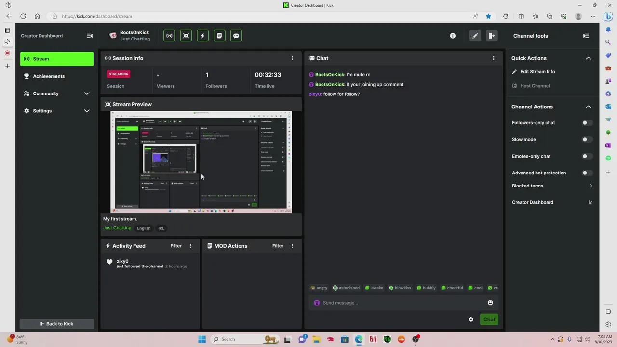Click the stream log notes icon

point(219,35)
